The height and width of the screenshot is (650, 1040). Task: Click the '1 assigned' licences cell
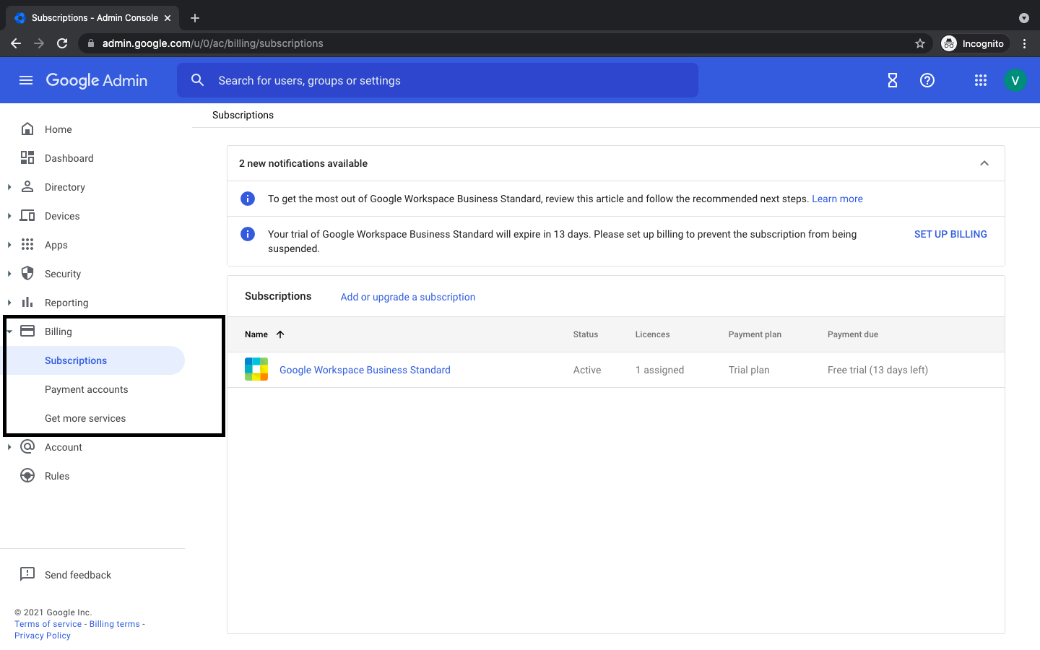pyautogui.click(x=659, y=370)
